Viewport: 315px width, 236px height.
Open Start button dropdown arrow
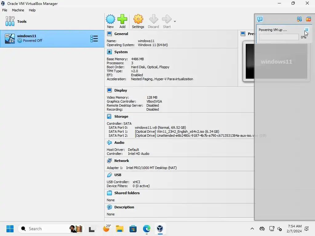pos(175,21)
